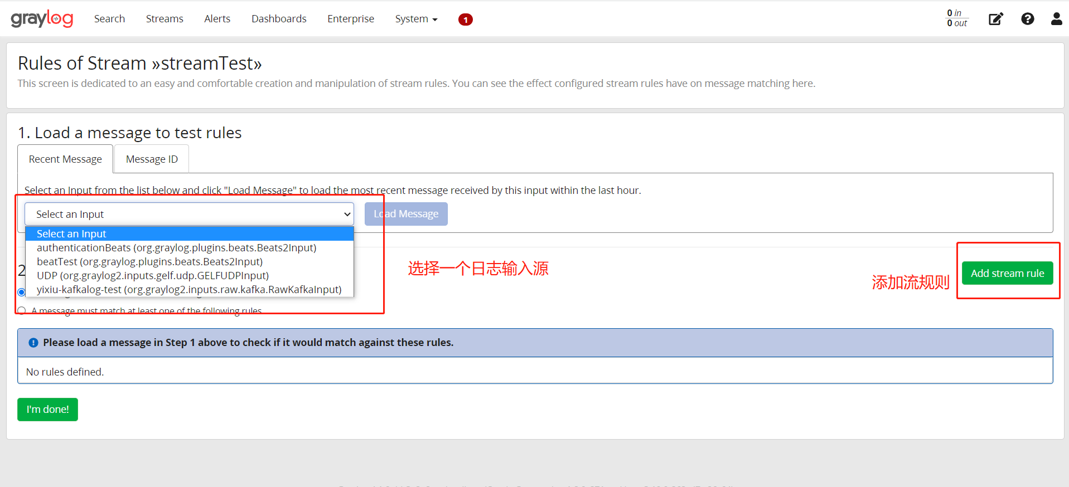Switch to the Recent Message tab
This screenshot has width=1069, height=487.
pos(65,159)
